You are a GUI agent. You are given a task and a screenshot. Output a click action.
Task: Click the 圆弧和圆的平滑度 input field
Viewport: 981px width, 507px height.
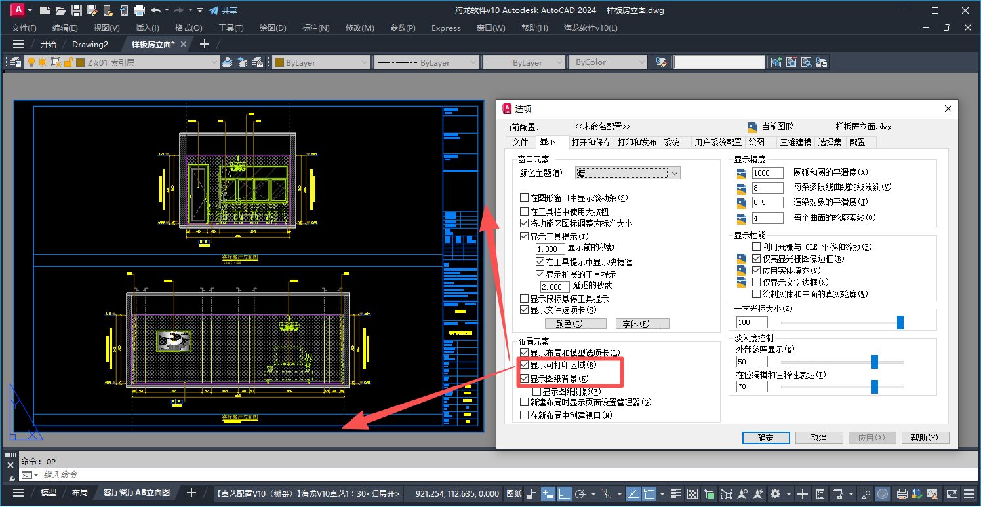(x=767, y=173)
